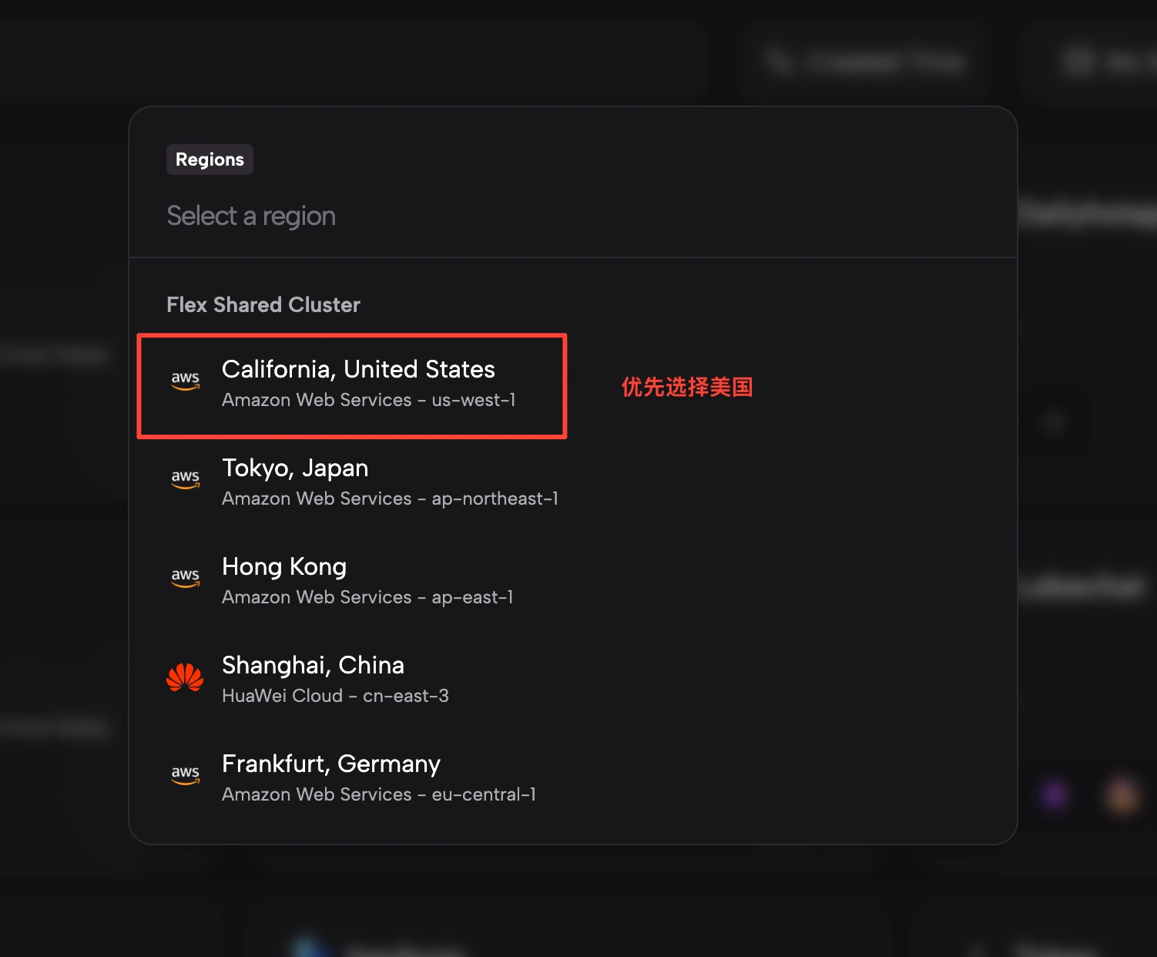Select the Shanghai, China region

click(x=573, y=680)
